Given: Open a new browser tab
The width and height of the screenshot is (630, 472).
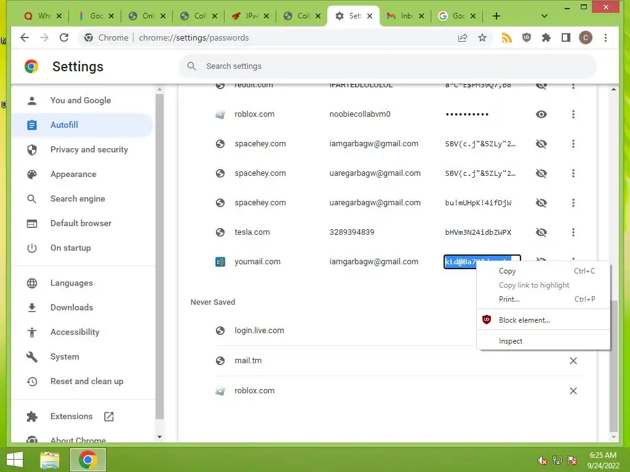Looking at the screenshot, I should [x=496, y=16].
